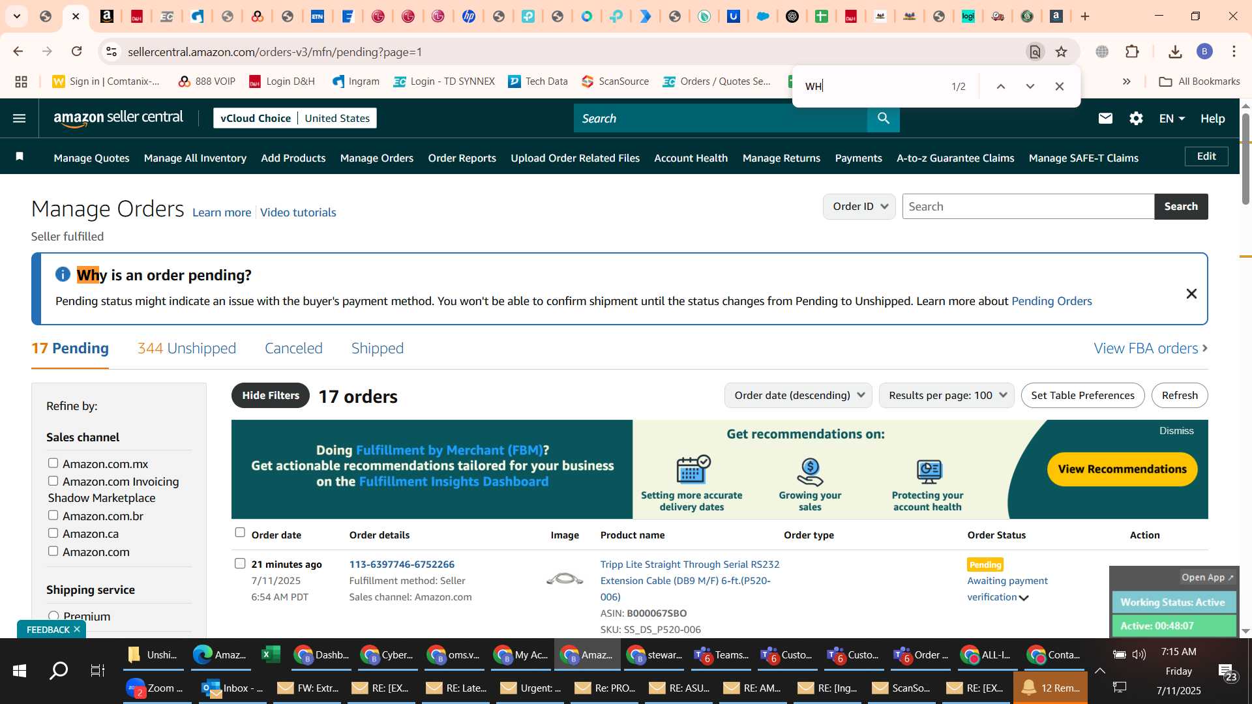Click the Hide Filters button
The height and width of the screenshot is (704, 1252).
[x=271, y=395]
